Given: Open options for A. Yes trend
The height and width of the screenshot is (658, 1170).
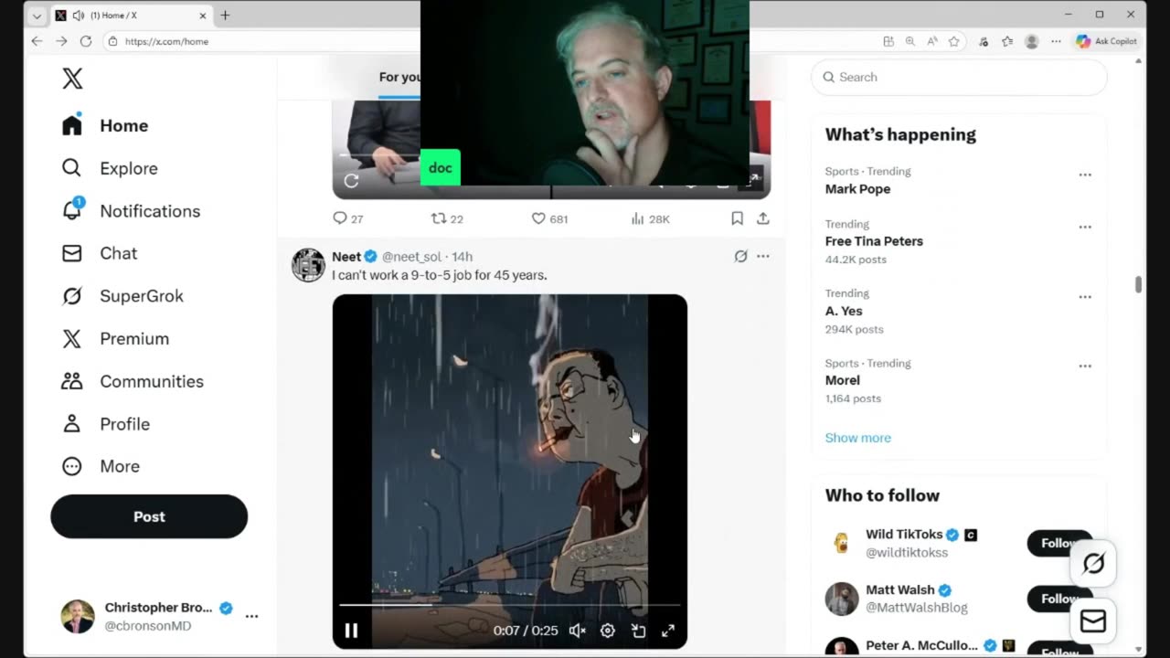Looking at the screenshot, I should pos(1085,297).
